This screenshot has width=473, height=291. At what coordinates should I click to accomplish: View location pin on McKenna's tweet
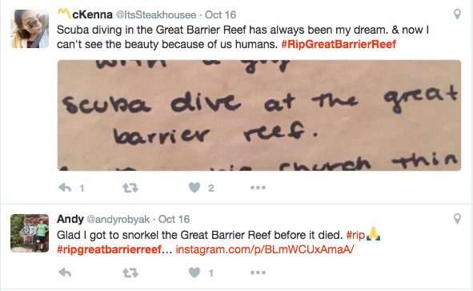coord(457,14)
